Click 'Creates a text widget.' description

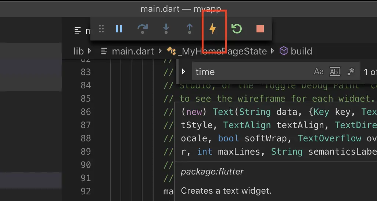tap(226, 191)
